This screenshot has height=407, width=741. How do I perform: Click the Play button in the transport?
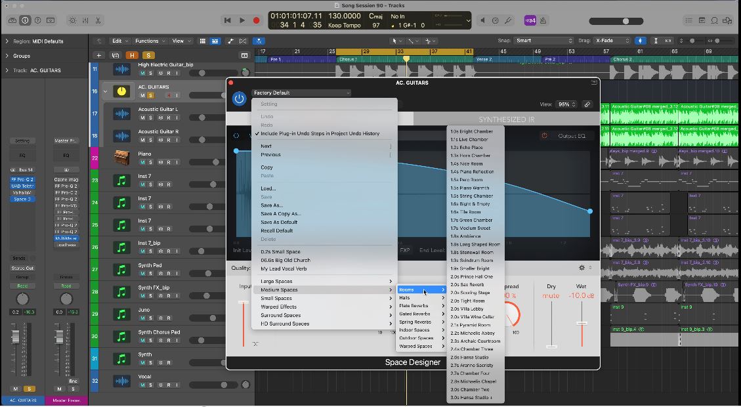coord(242,20)
